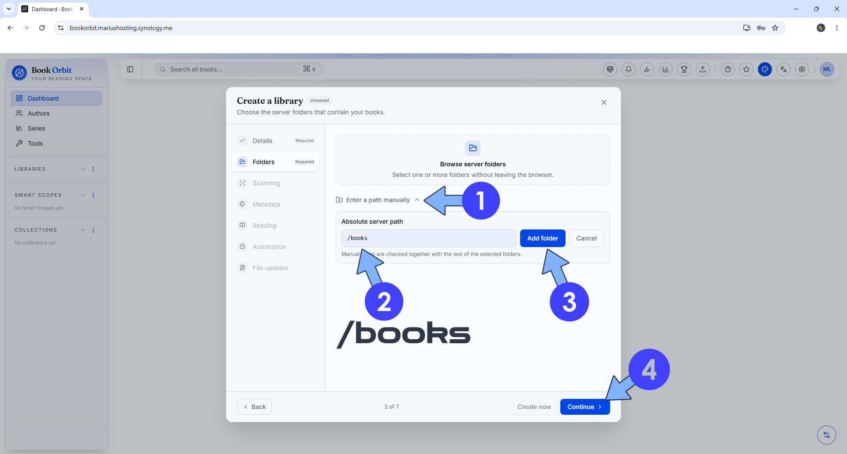
Task: Open the statistics bar chart icon
Action: pyautogui.click(x=666, y=69)
